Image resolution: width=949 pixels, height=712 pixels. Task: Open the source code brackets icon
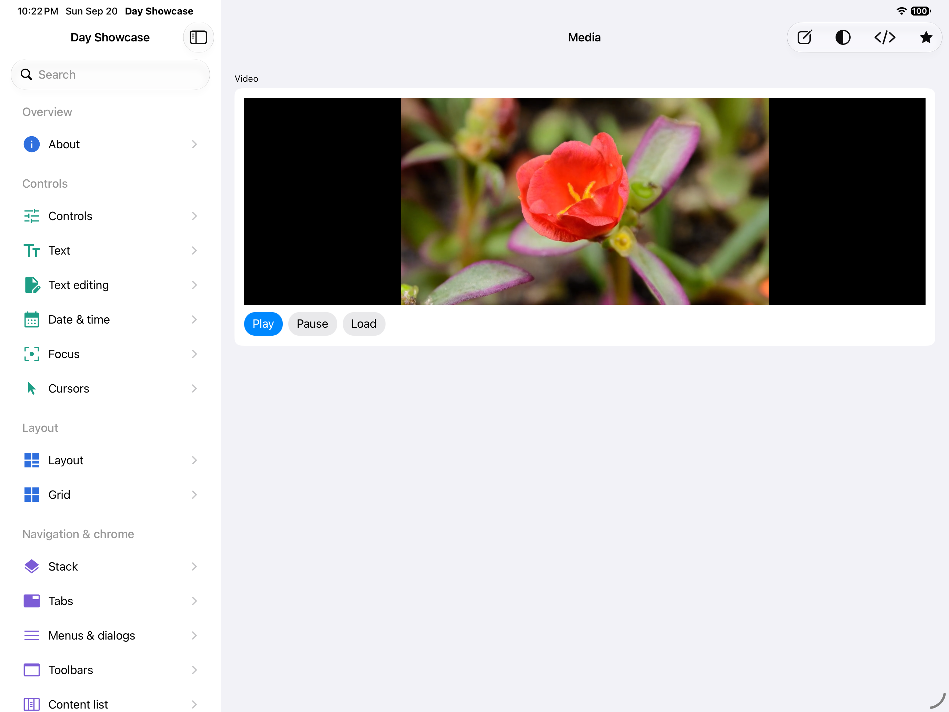pyautogui.click(x=885, y=37)
